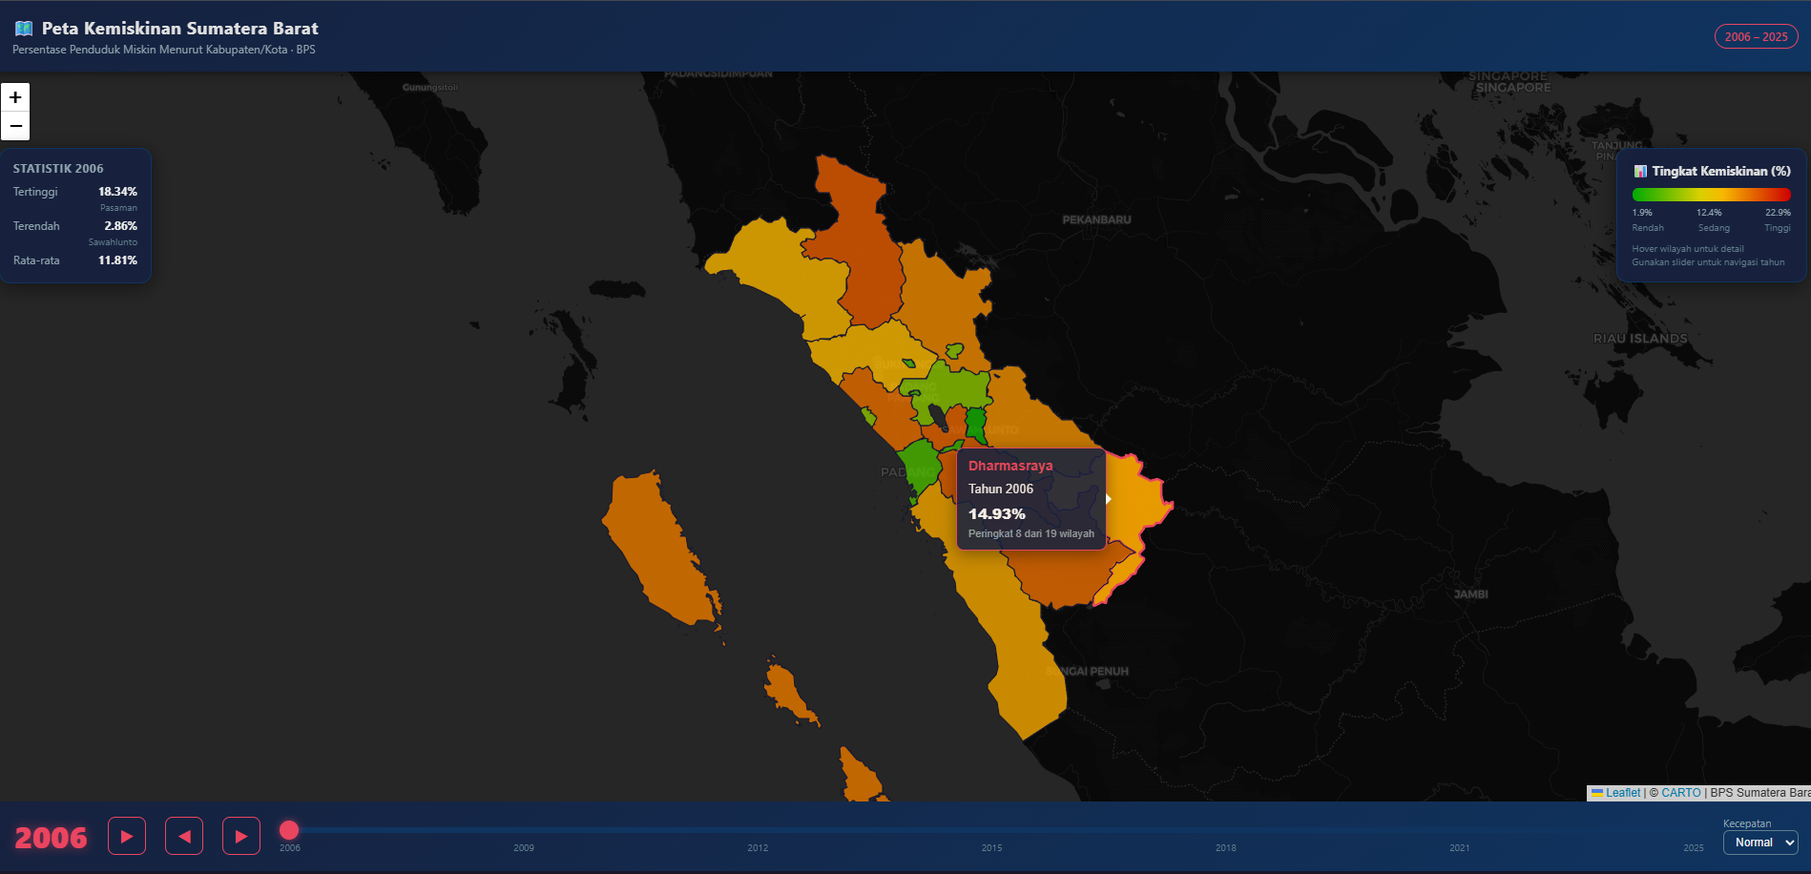Image resolution: width=1811 pixels, height=874 pixels.
Task: Select the 2009 timeline tick label
Action: click(524, 847)
